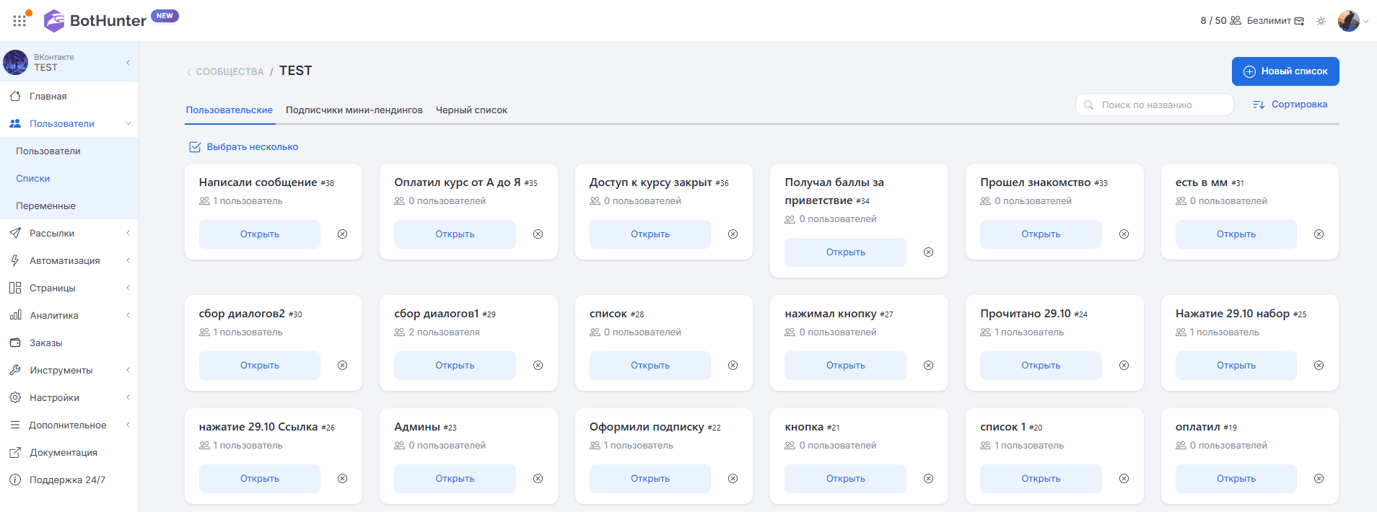Delete the сбор диалогов2 list
Screen dimensions: 1377x512
[x=343, y=366]
